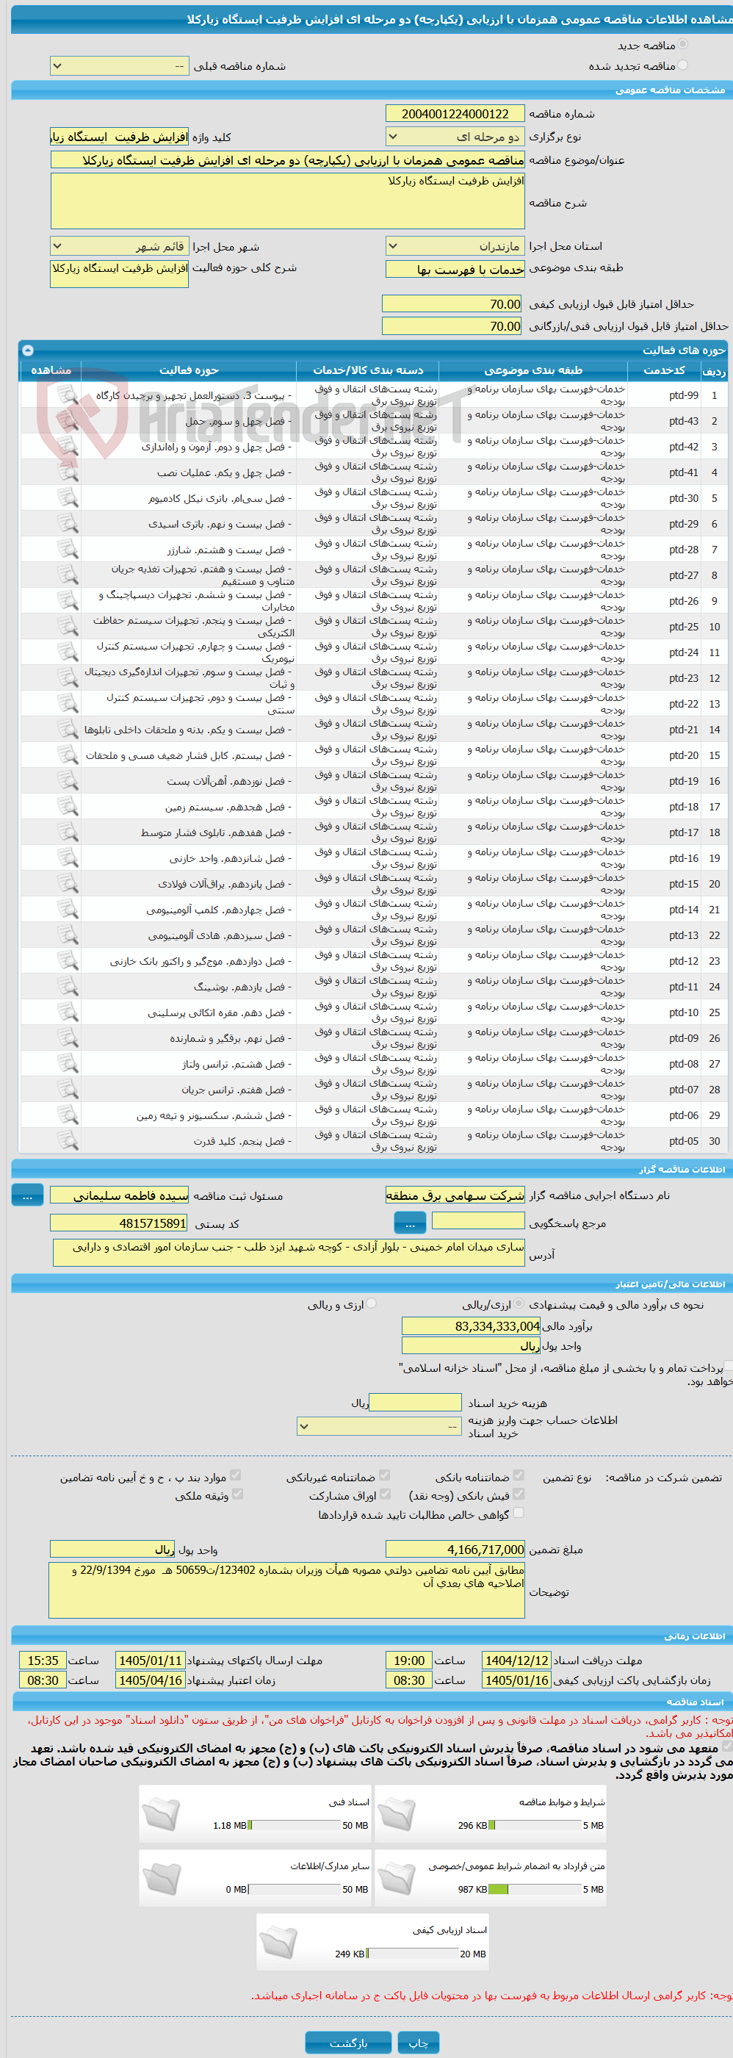Toggle the فیش بانکی (وجه نقد) checkbox
Image resolution: width=733 pixels, height=2058 pixels.
519,1494
